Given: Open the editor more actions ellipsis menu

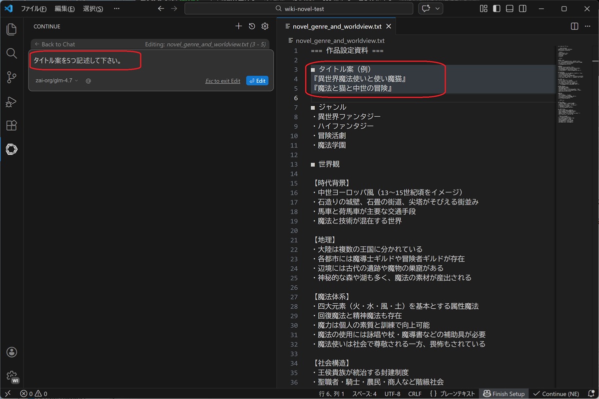Looking at the screenshot, I should coord(588,26).
